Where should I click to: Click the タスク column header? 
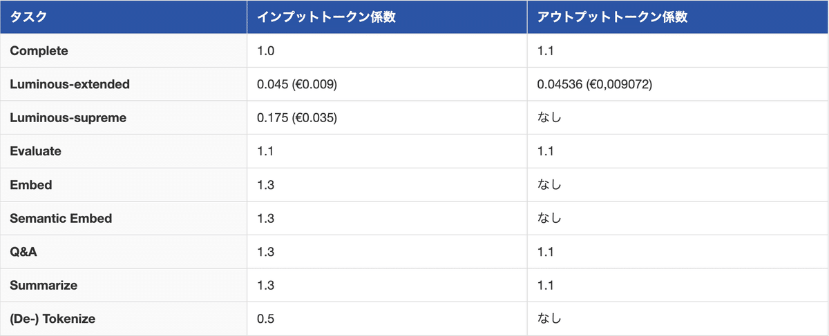pyautogui.click(x=28, y=17)
